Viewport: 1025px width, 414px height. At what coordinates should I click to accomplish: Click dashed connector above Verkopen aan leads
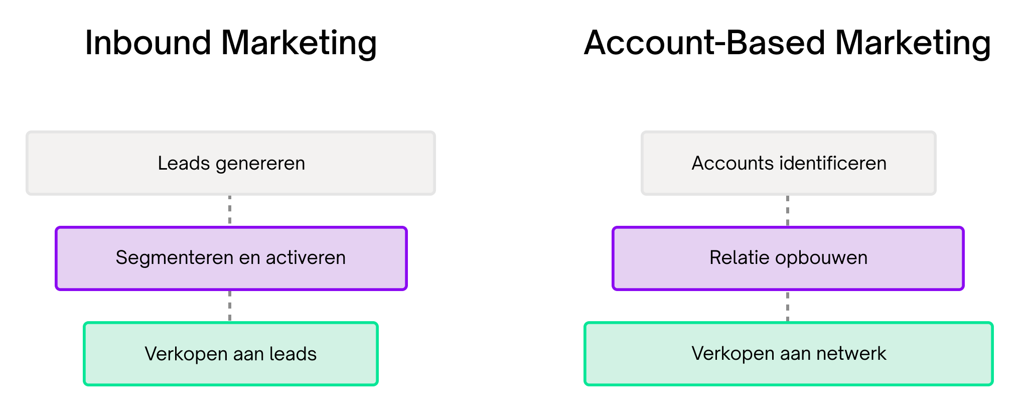pyautogui.click(x=230, y=306)
